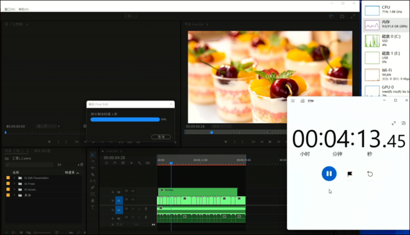Select the Hand tool
Image resolution: width=410 pixels, height=235 pixels.
point(92,200)
